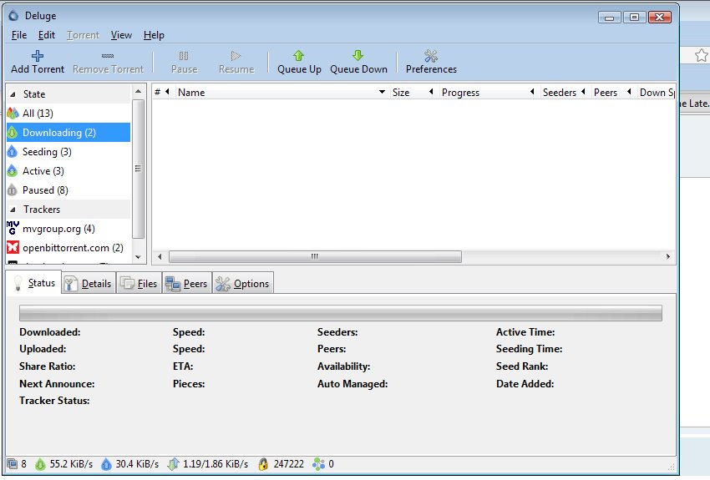The height and width of the screenshot is (480, 710).
Task: Click the arrow left of Name column header
Action: pyautogui.click(x=168, y=92)
